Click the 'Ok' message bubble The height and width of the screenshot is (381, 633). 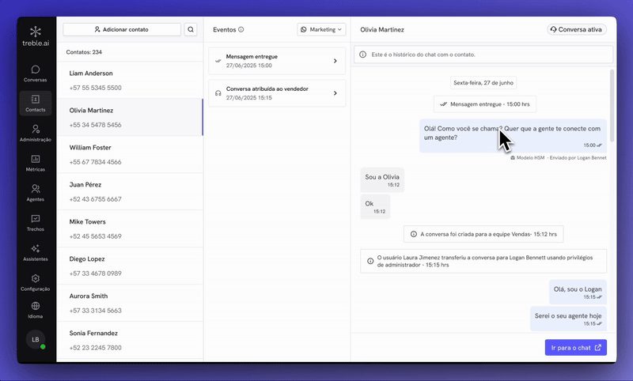pos(375,207)
